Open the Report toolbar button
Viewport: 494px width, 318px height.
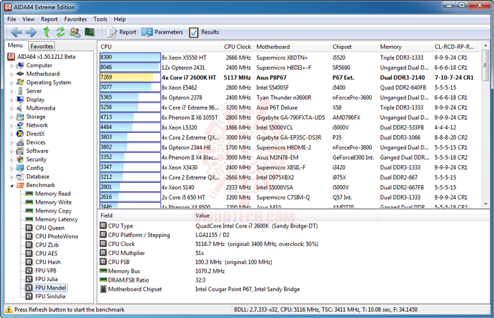[121, 32]
